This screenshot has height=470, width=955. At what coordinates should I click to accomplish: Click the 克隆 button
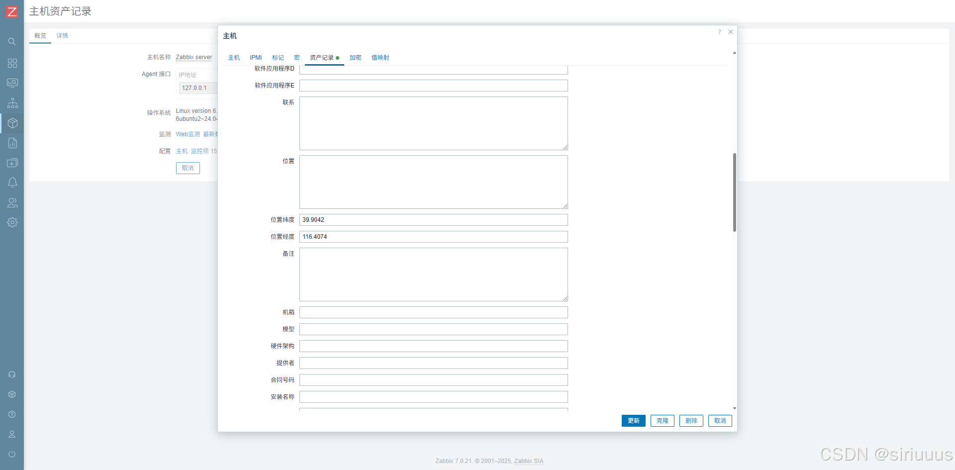pos(663,421)
